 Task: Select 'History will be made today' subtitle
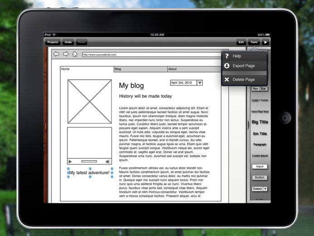(x=145, y=96)
